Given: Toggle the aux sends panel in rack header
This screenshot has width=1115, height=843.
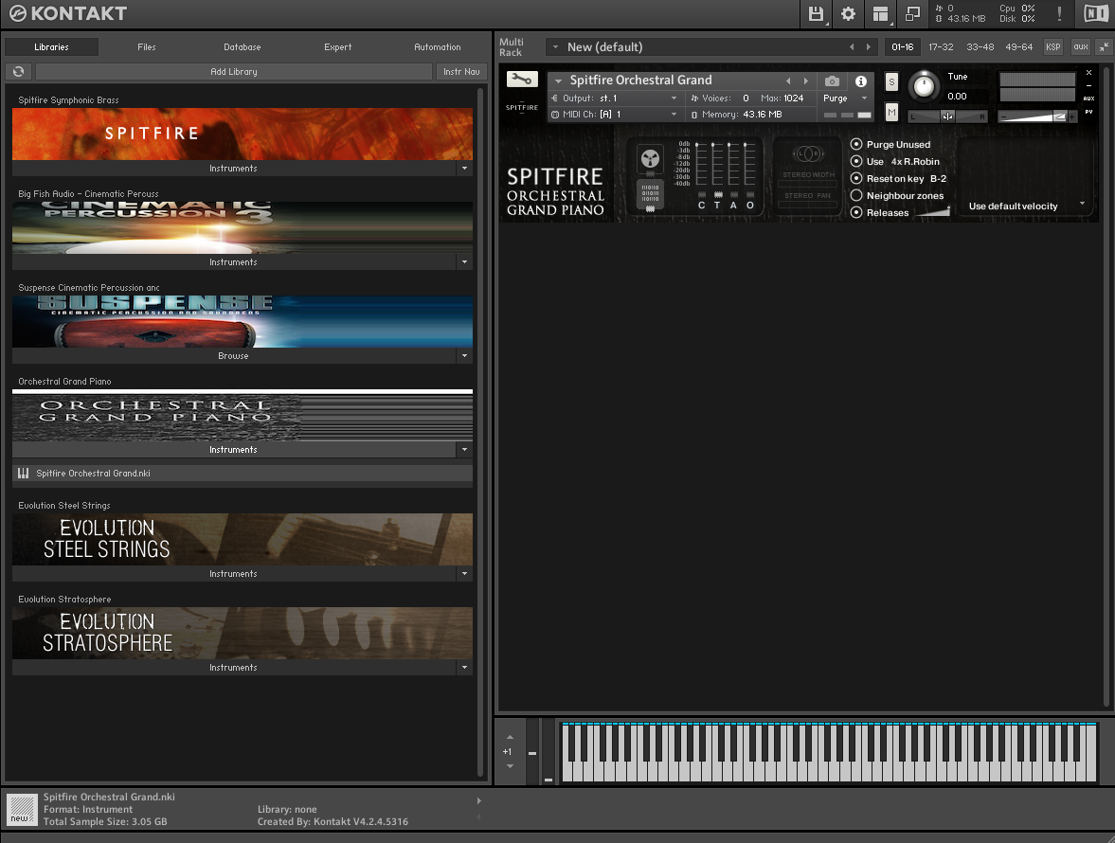Looking at the screenshot, I should coord(1081,47).
